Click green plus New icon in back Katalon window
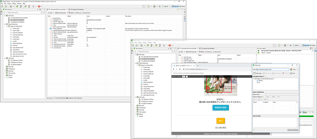 11,6
